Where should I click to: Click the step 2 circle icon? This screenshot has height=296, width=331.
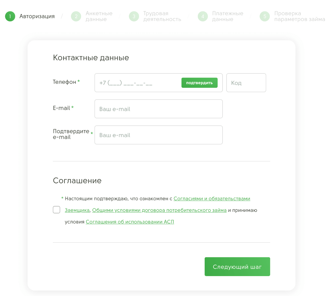(x=76, y=16)
